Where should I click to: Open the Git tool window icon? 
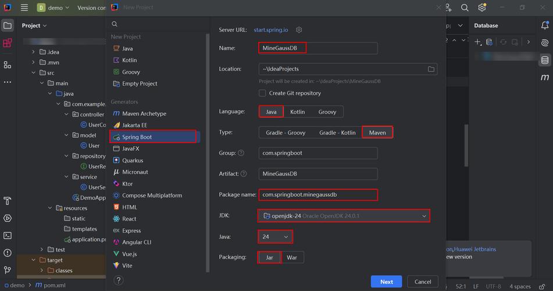pyautogui.click(x=8, y=270)
